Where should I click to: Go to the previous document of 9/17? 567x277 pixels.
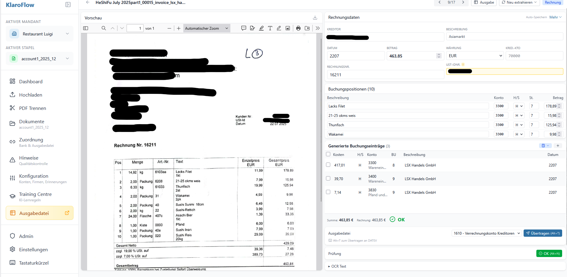[x=439, y=2]
